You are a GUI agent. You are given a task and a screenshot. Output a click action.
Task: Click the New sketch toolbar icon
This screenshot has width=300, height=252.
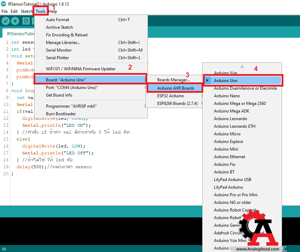click(26, 21)
